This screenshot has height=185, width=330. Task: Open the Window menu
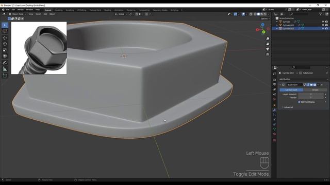click(x=29, y=10)
